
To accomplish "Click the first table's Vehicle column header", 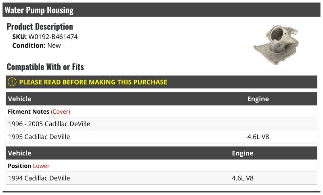I will pyautogui.click(x=19, y=99).
